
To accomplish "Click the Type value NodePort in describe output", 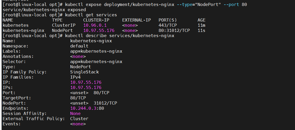I will (x=81, y=67).
